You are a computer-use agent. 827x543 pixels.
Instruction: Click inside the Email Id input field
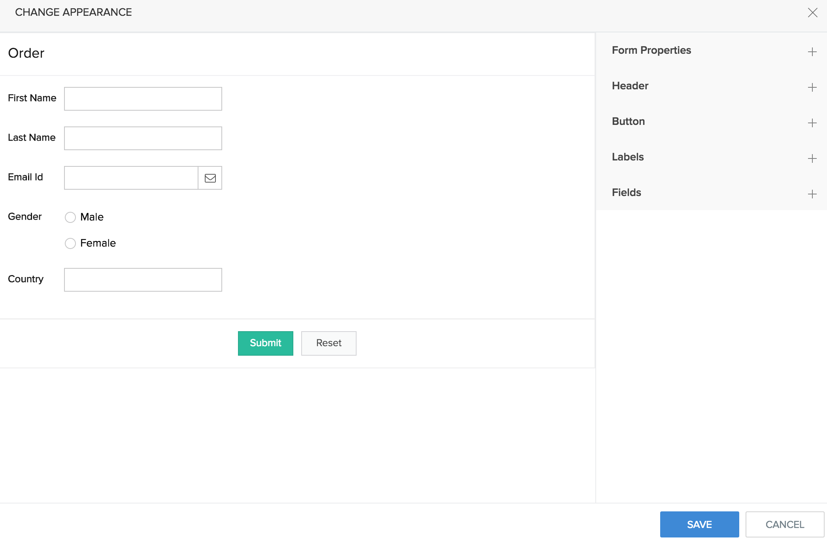[x=130, y=178]
